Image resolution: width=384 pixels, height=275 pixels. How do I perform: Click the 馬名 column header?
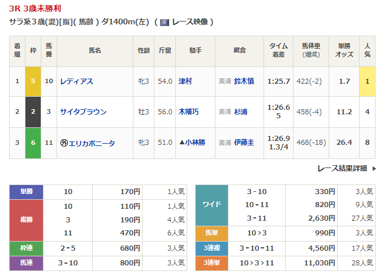point(94,50)
